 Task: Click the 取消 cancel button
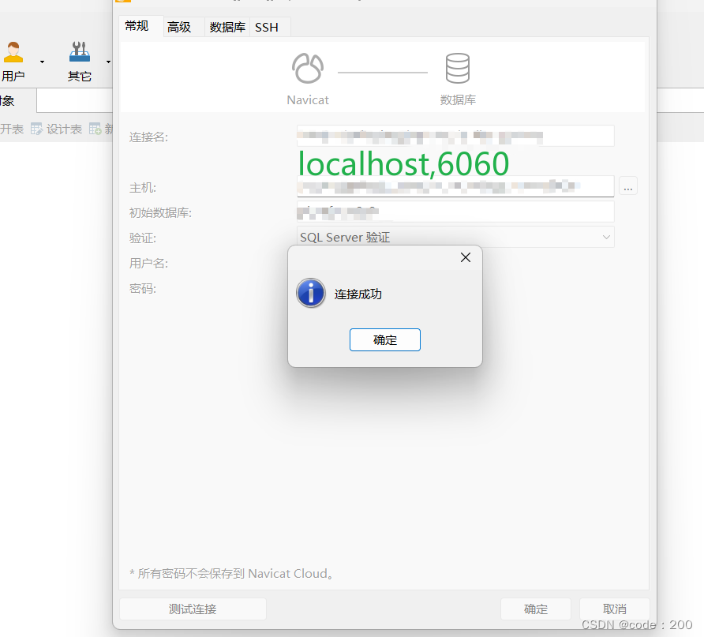(x=615, y=609)
